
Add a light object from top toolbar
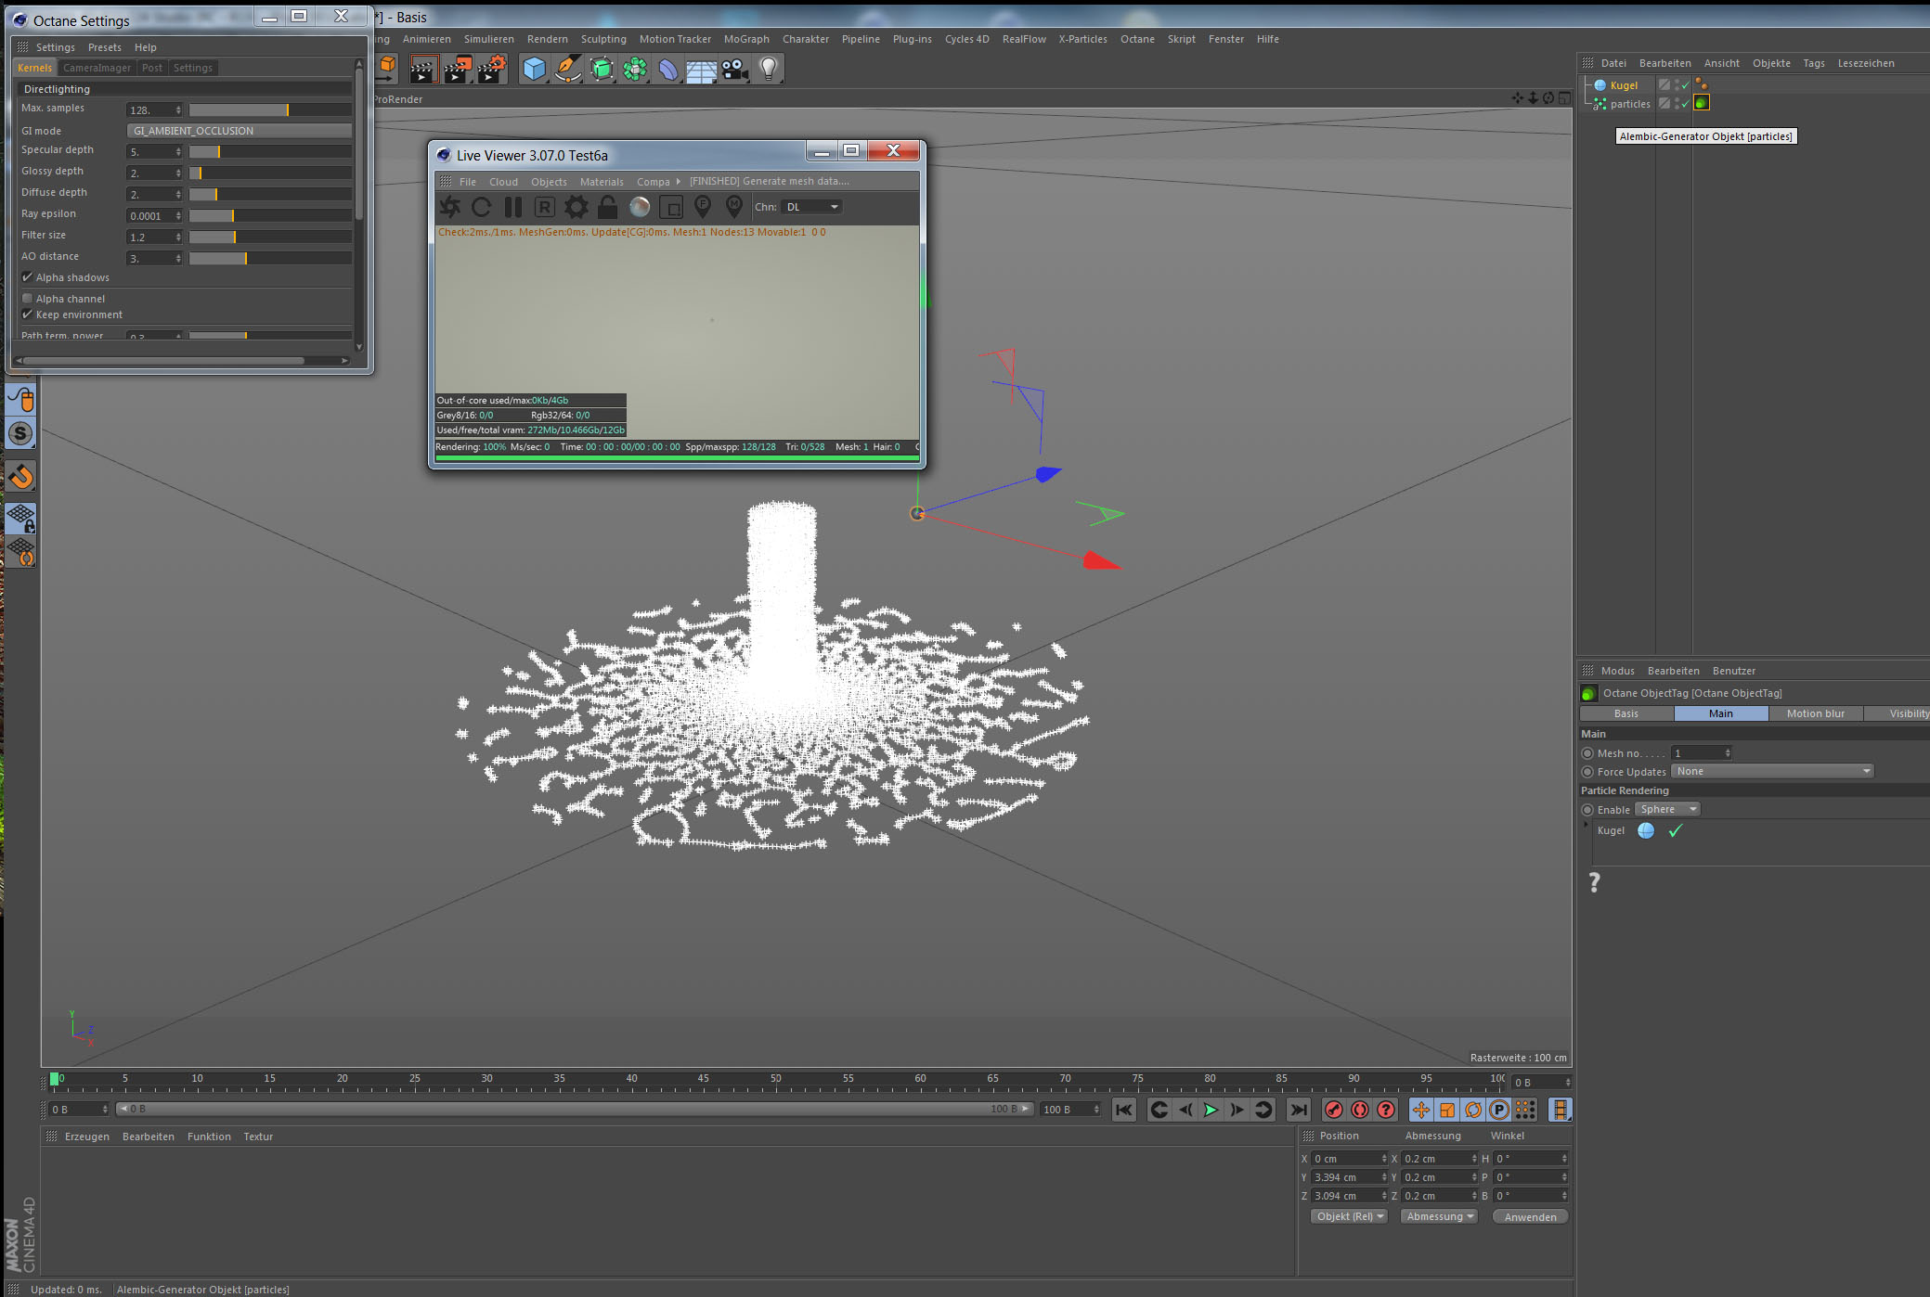[x=768, y=68]
